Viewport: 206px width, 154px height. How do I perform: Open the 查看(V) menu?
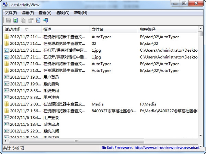(x=45, y=13)
